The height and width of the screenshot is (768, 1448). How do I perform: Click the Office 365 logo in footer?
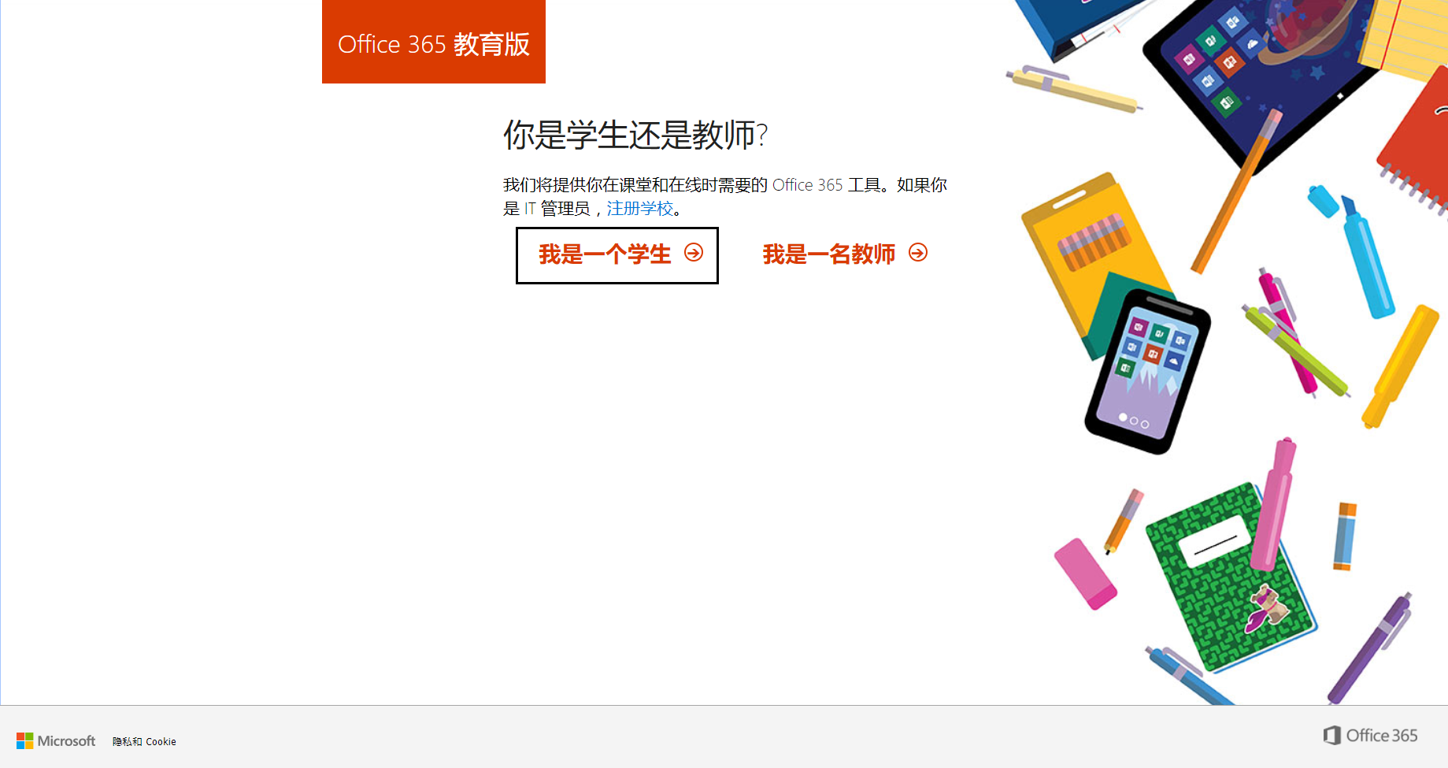point(1370,735)
